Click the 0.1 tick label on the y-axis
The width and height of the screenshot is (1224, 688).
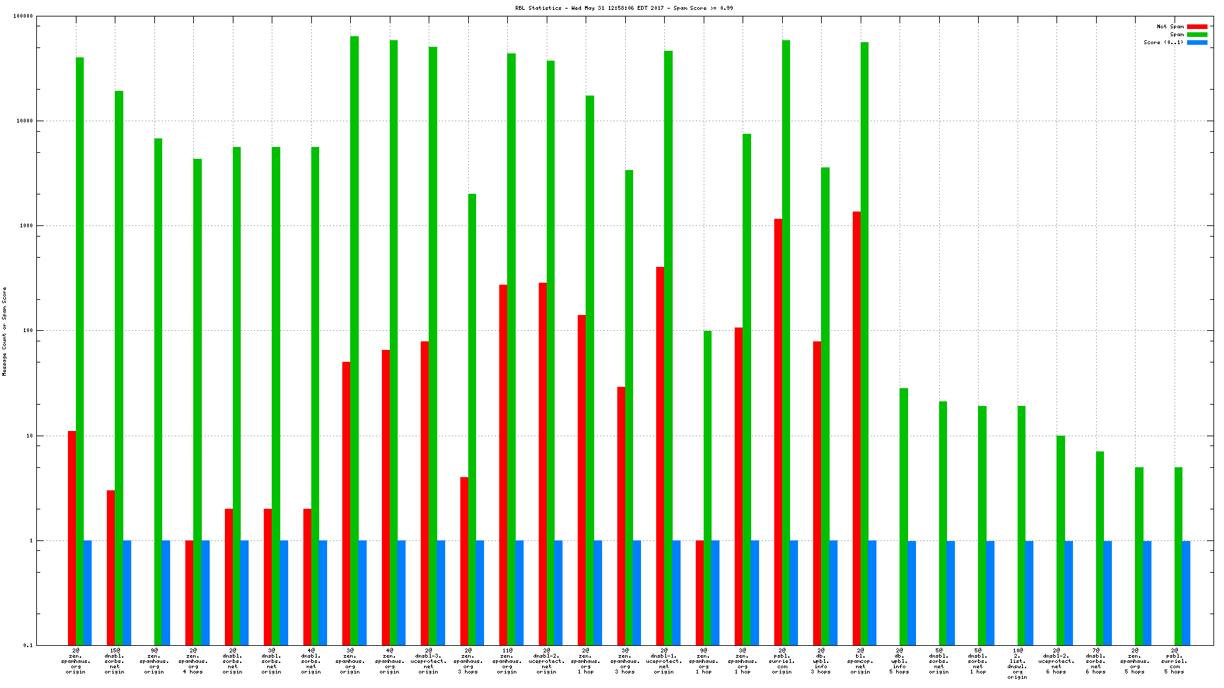coord(28,645)
